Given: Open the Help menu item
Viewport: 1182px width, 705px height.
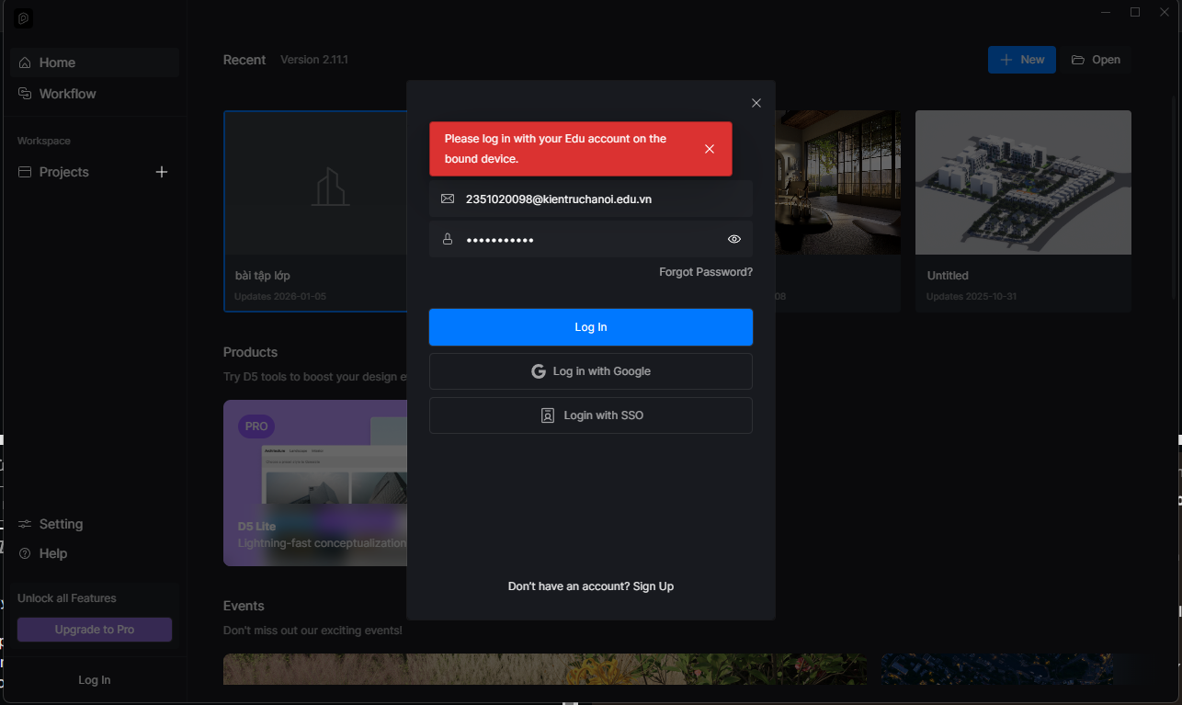Looking at the screenshot, I should [x=52, y=553].
